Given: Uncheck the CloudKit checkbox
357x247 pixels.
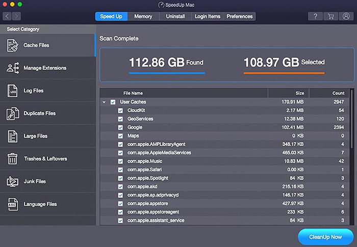Looking at the screenshot, I should click(120, 111).
